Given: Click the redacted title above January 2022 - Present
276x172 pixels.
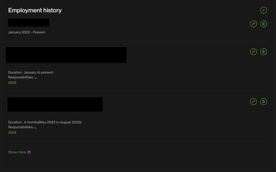Looking at the screenshot, I should (x=29, y=23).
